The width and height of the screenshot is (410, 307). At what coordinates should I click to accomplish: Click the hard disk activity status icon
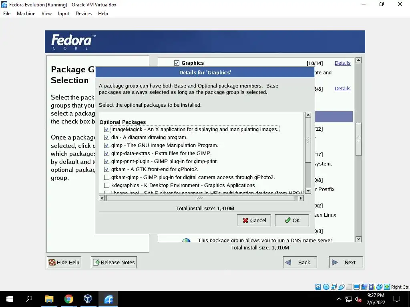click(x=318, y=287)
